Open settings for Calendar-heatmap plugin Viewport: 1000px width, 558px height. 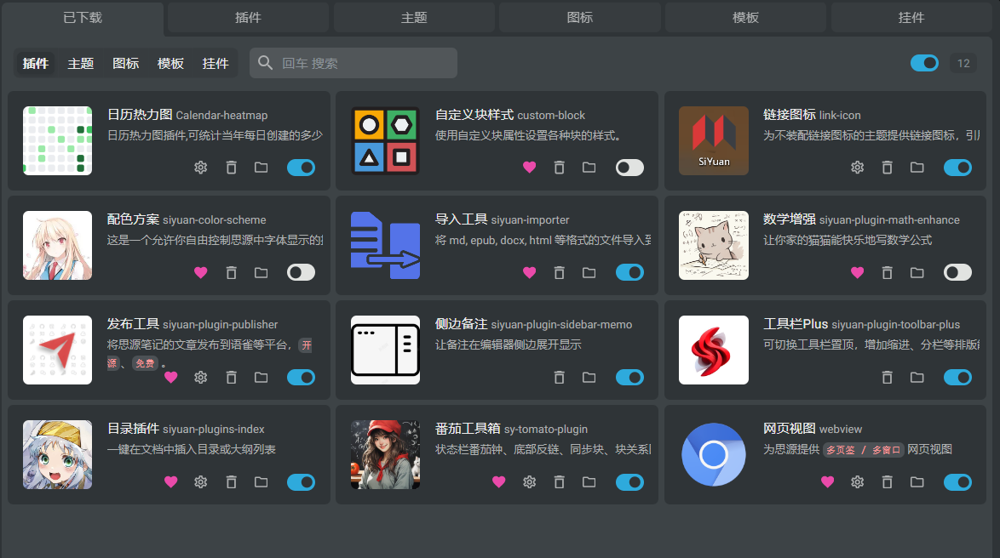(x=201, y=168)
